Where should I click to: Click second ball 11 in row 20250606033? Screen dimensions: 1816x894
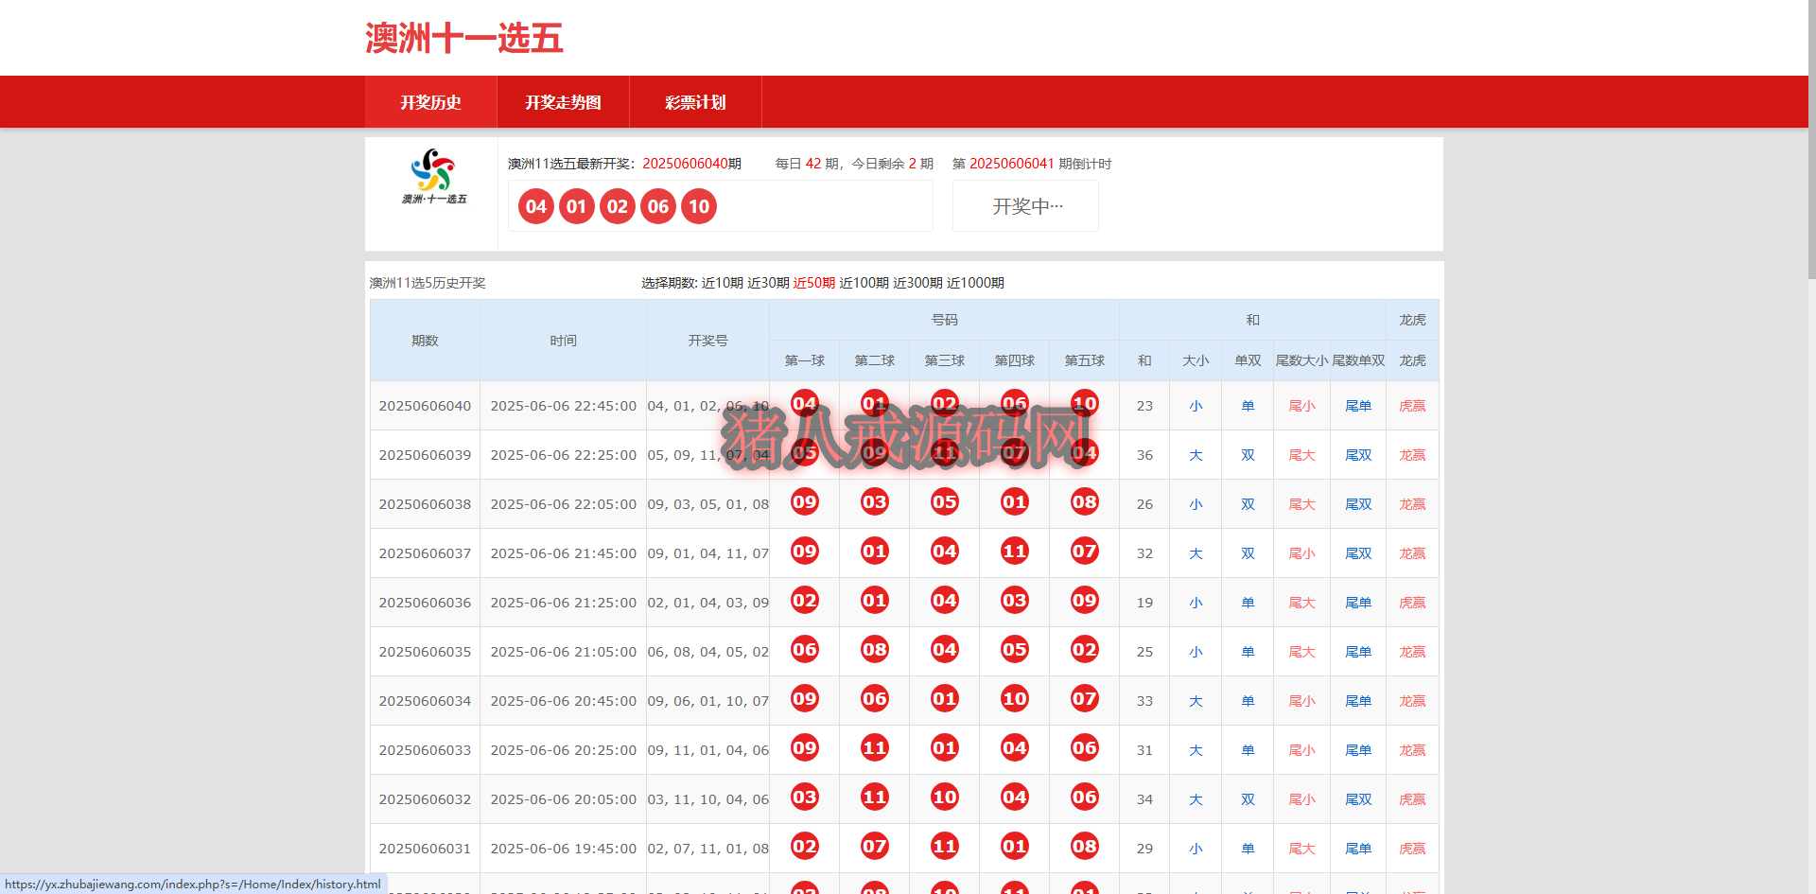click(875, 748)
